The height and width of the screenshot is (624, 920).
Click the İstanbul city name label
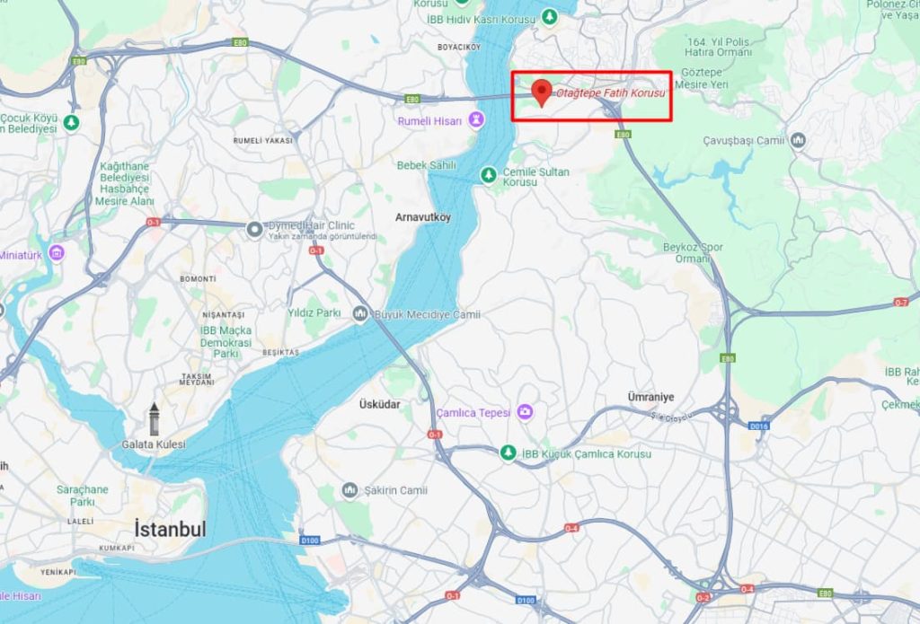[x=170, y=529]
